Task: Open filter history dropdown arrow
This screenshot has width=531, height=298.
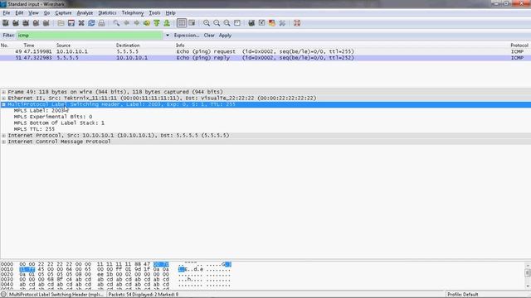Action: click(x=168, y=35)
